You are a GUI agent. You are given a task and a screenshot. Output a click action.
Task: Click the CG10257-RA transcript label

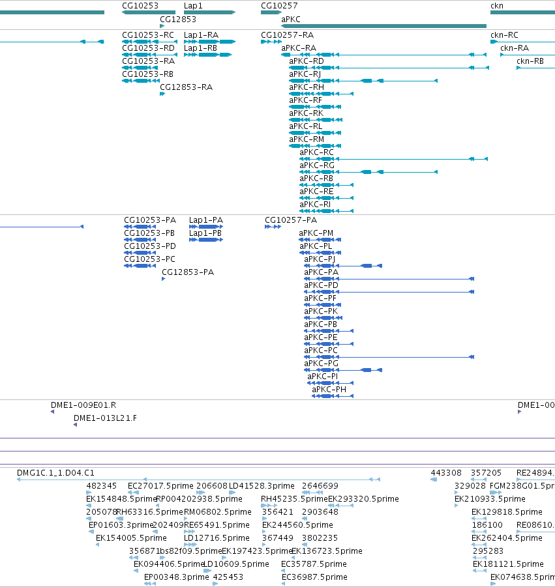click(288, 35)
